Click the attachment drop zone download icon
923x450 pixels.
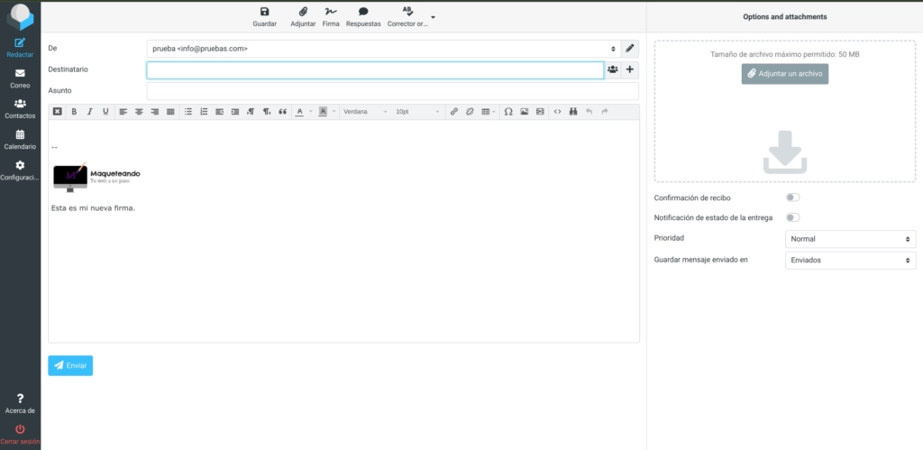click(785, 152)
